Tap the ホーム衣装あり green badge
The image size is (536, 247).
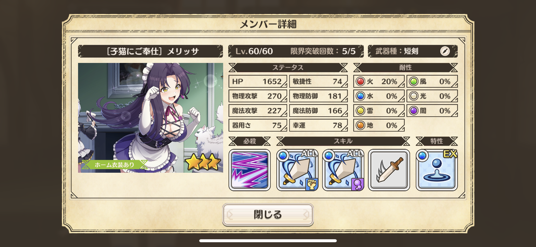click(x=115, y=165)
